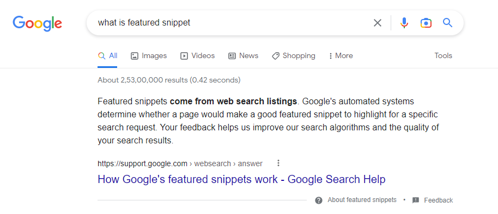Clear the search box with the X icon
498x214 pixels.
377,23
